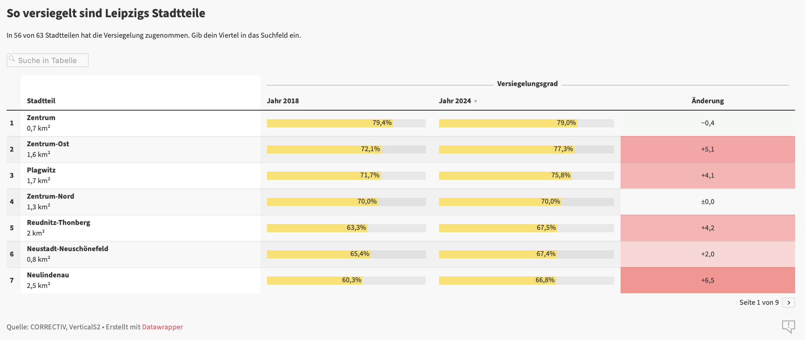Click Zentrum-Ost +5,1 change cell

[707, 149]
